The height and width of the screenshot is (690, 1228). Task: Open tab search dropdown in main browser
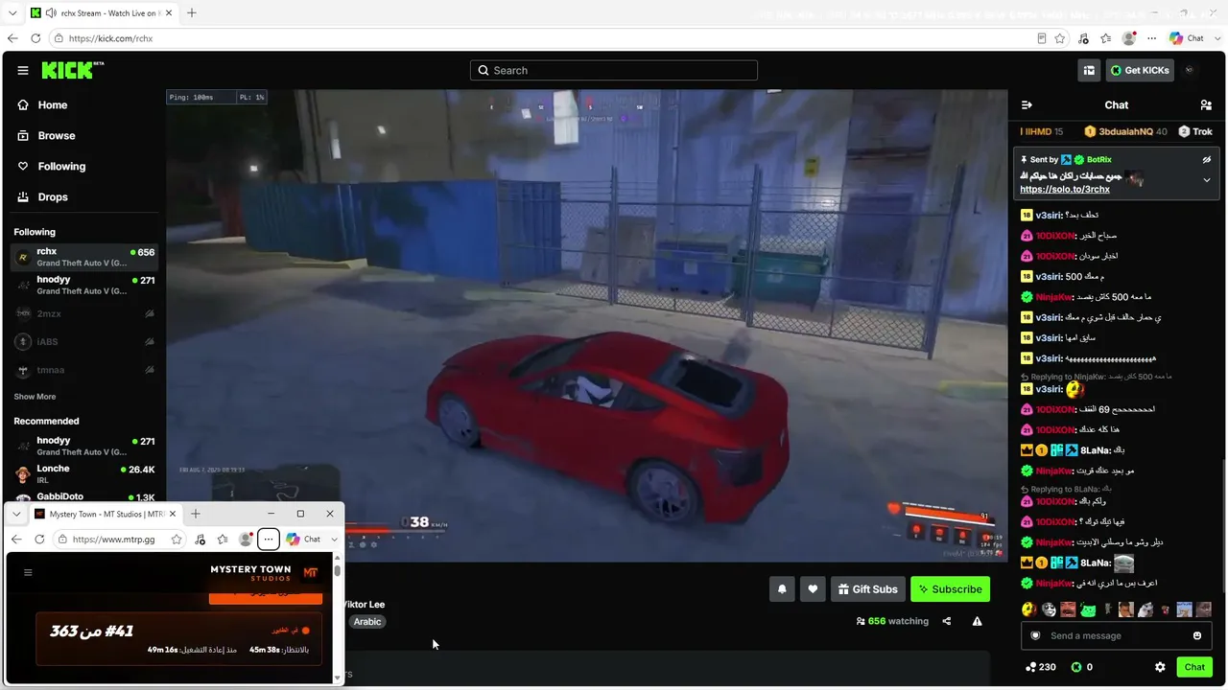coord(12,13)
